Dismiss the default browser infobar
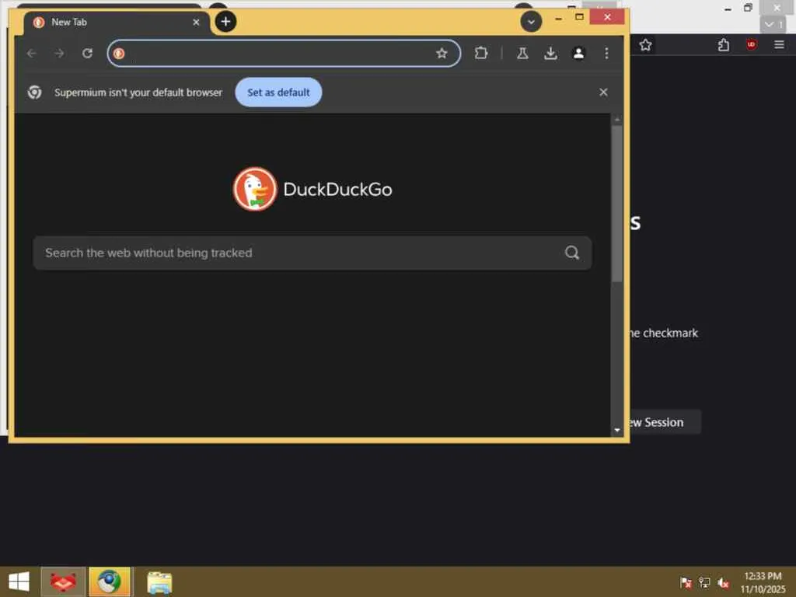Screen dimensions: 796x597 603,93
